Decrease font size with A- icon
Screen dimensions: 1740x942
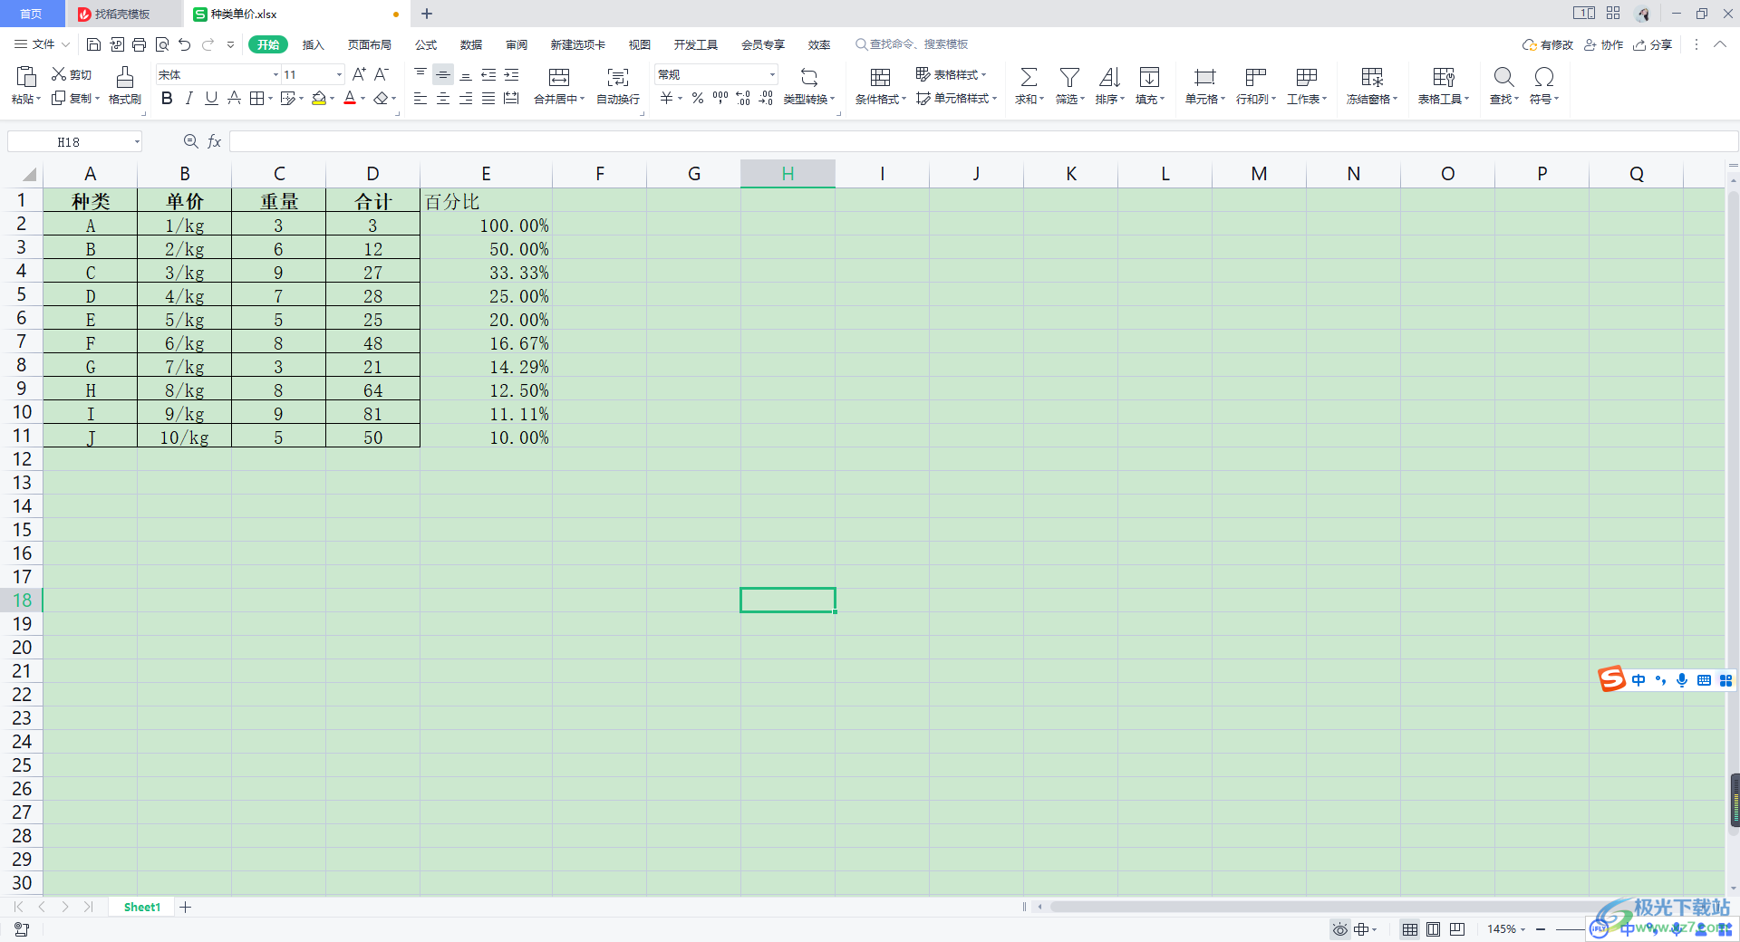point(382,74)
